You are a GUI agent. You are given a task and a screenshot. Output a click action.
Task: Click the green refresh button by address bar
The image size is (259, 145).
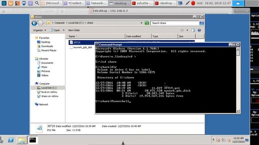146,23
